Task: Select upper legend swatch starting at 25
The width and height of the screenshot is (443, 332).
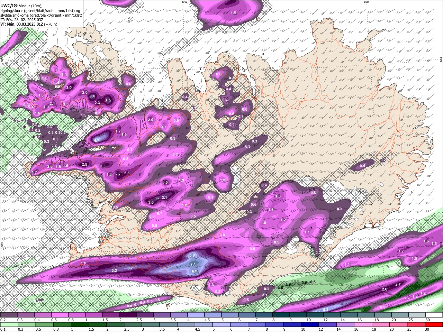Action: point(417,315)
